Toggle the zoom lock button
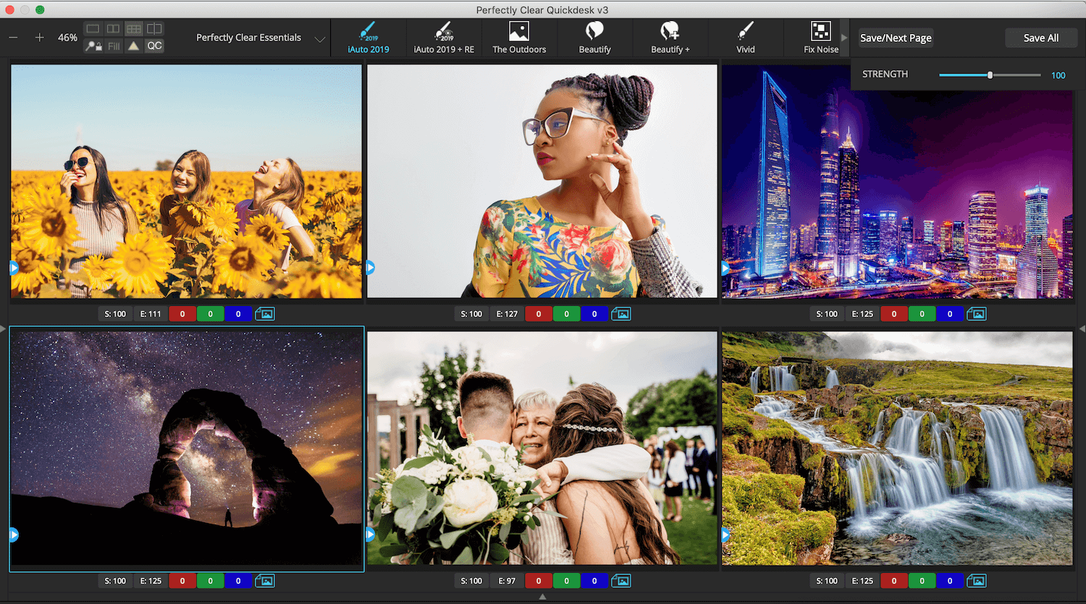The image size is (1086, 604). (93, 46)
